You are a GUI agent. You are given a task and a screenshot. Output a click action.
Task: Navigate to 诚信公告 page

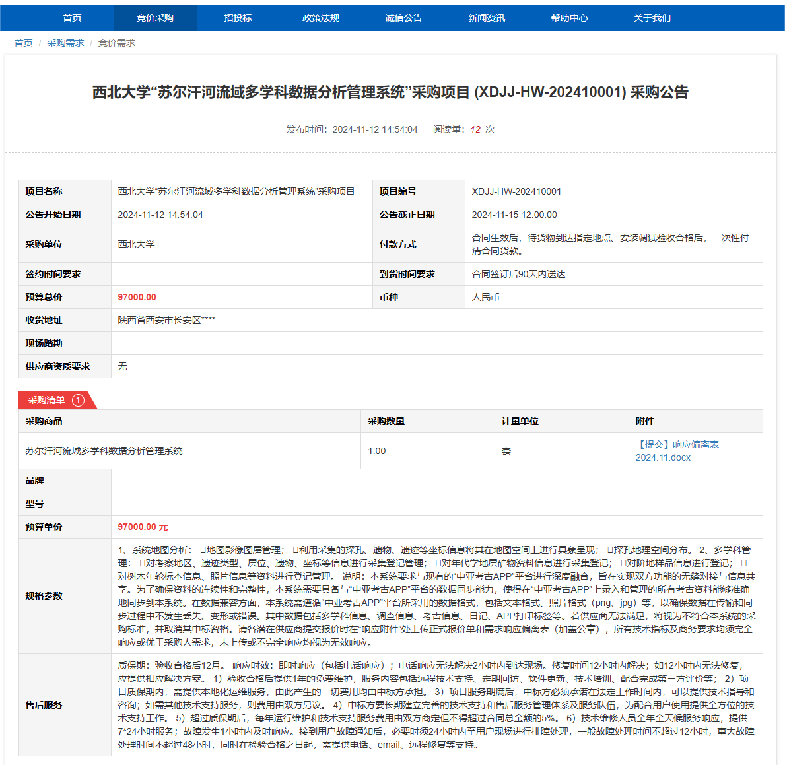(x=403, y=18)
